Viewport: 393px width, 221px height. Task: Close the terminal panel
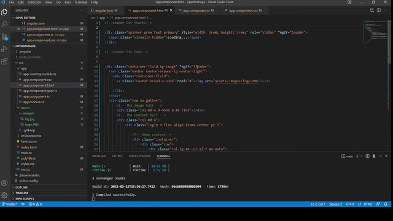pos(386,156)
